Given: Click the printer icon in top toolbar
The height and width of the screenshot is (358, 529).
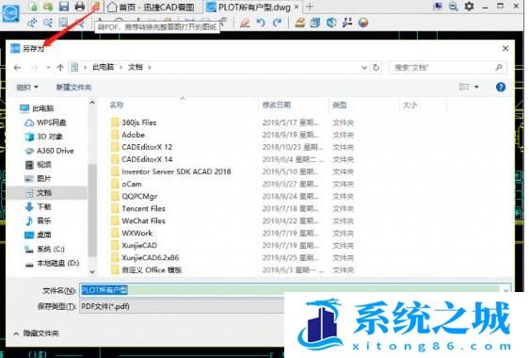Looking at the screenshot, I should tap(80, 6).
